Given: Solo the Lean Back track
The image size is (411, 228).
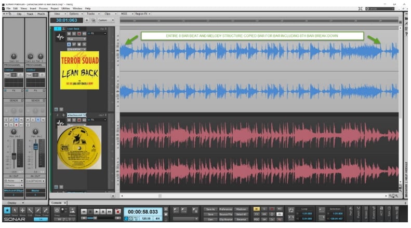Looking at the screenshot, I should pyautogui.click(x=74, y=34).
